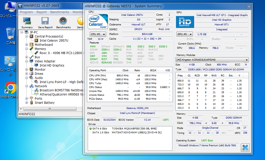Click the HWiNFO32 title bar app icon
265x160 pixels.
(20, 6)
